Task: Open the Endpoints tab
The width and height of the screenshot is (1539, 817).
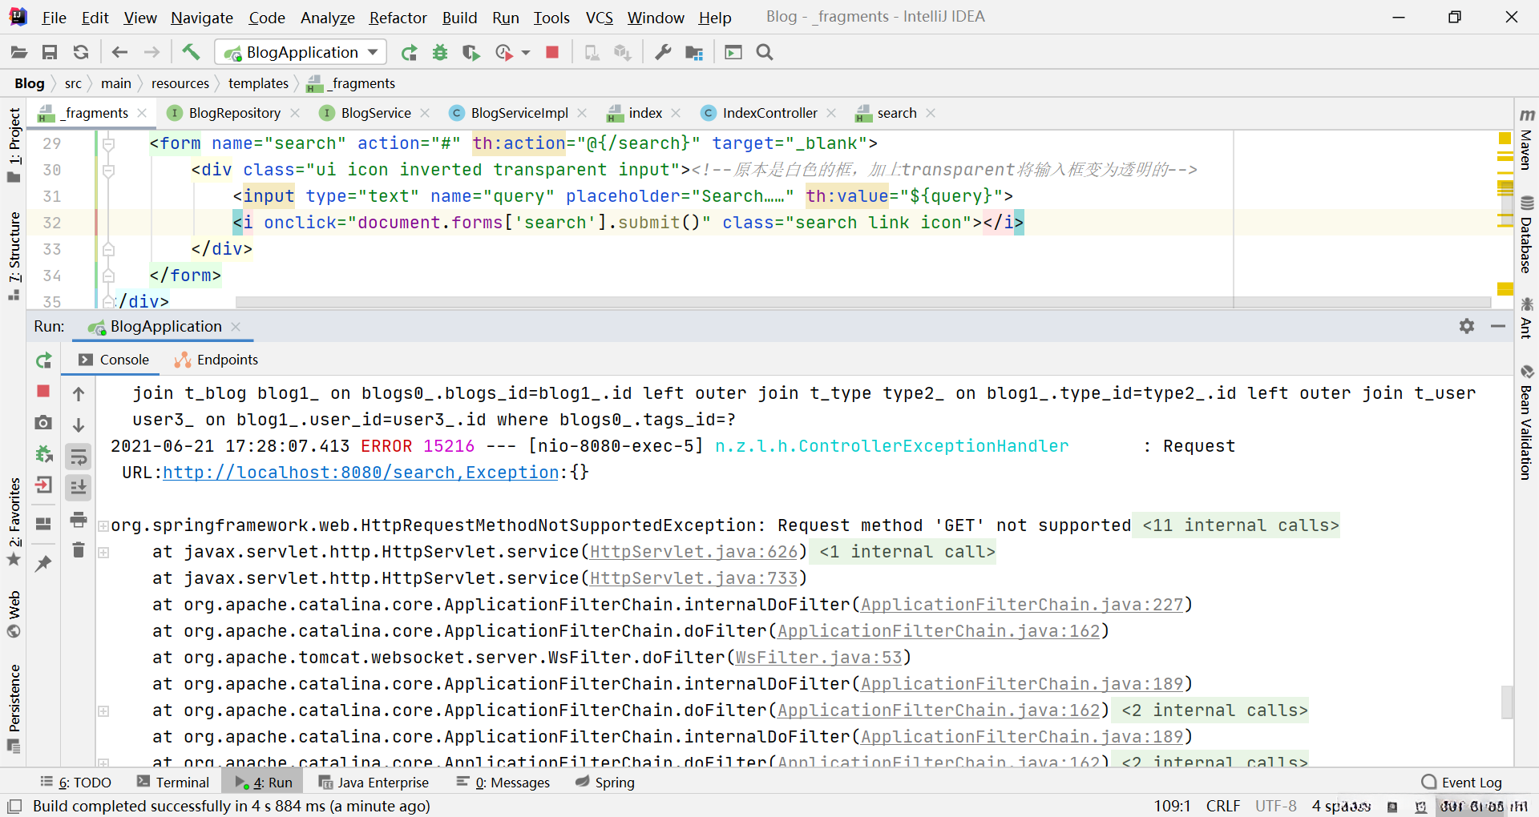Action: point(217,360)
